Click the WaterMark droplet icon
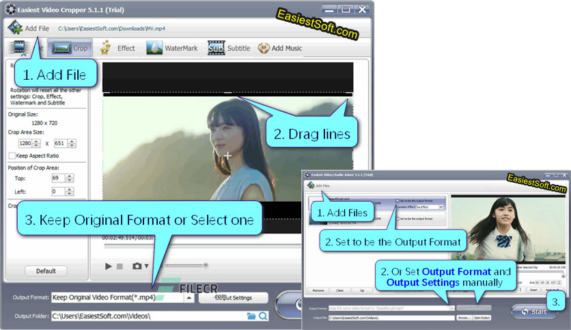This screenshot has width=571, height=330. pos(154,48)
